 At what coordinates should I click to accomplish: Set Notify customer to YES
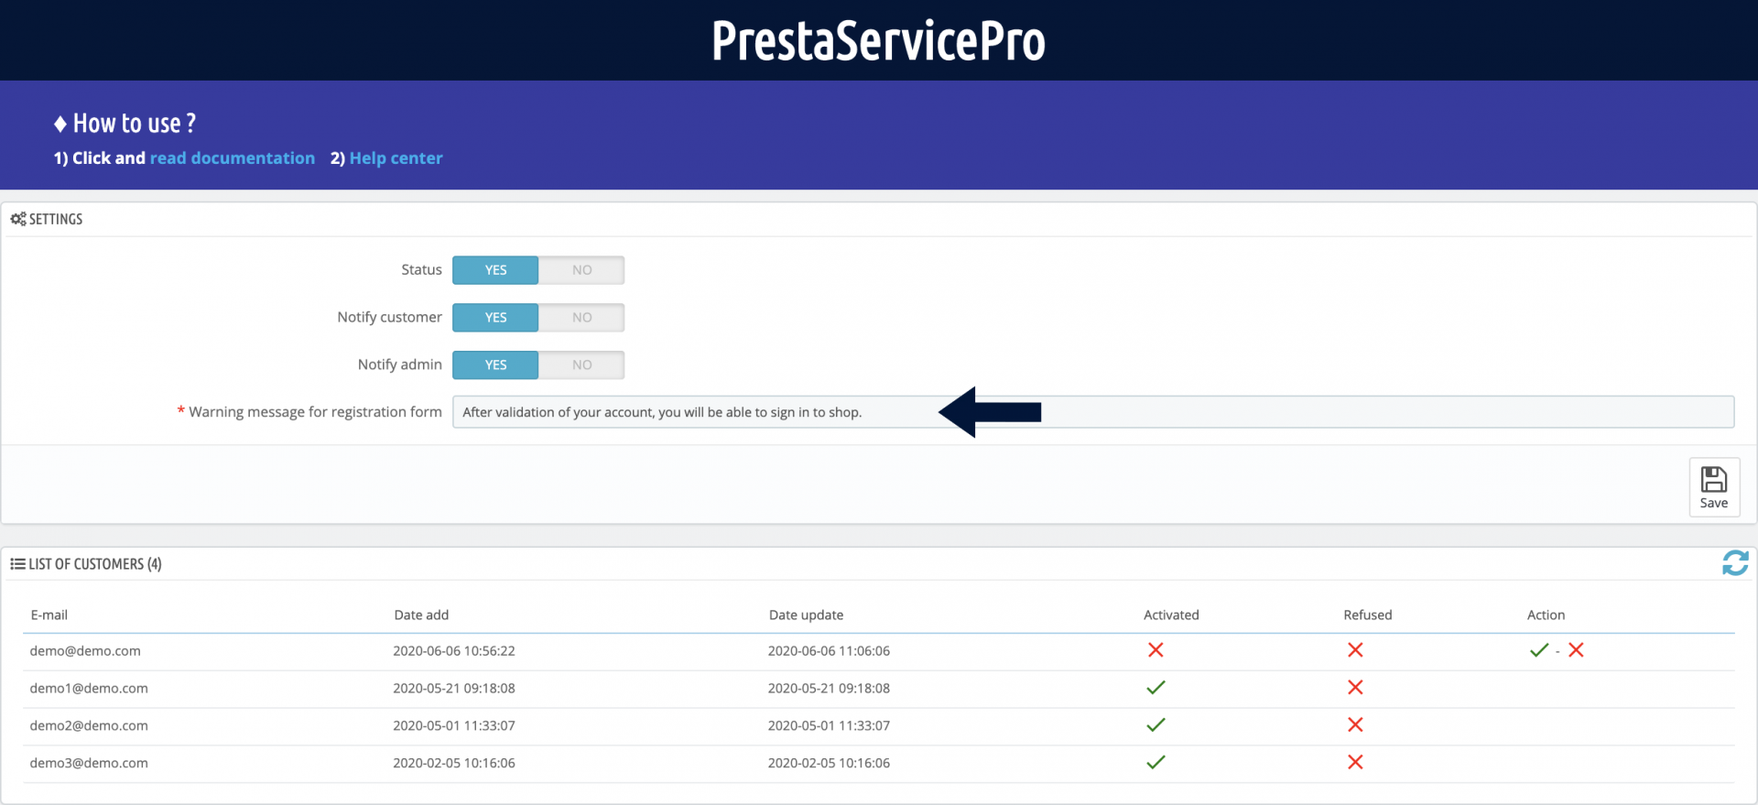[x=495, y=318]
